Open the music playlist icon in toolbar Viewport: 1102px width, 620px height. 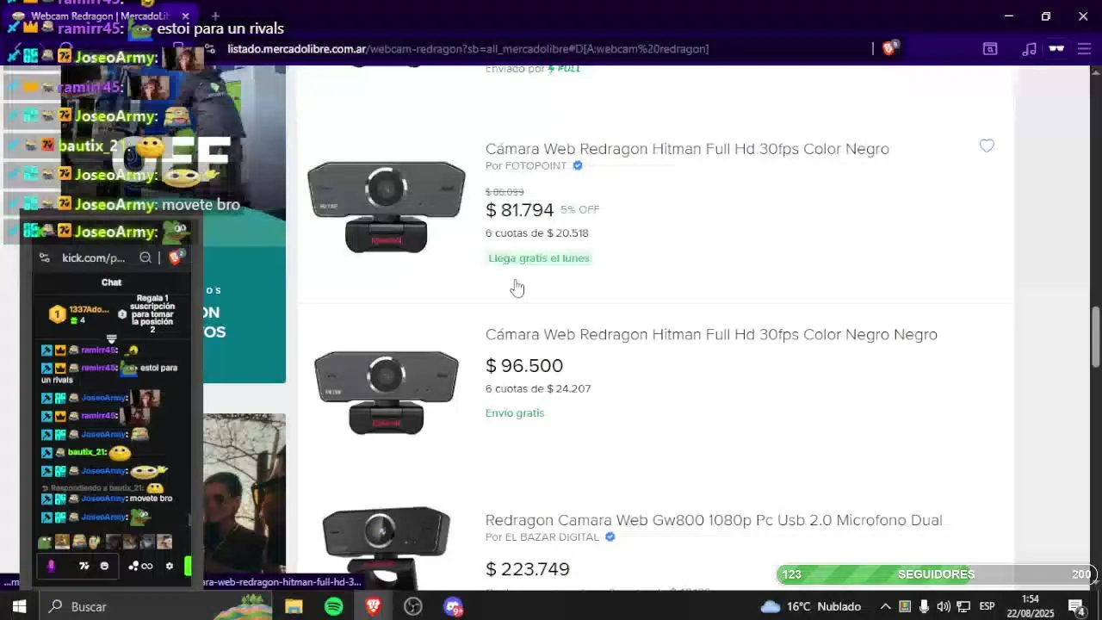click(1029, 49)
